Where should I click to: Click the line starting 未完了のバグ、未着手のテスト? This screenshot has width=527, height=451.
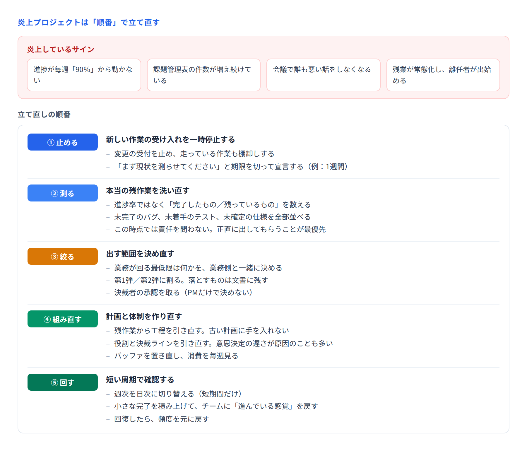[213, 217]
